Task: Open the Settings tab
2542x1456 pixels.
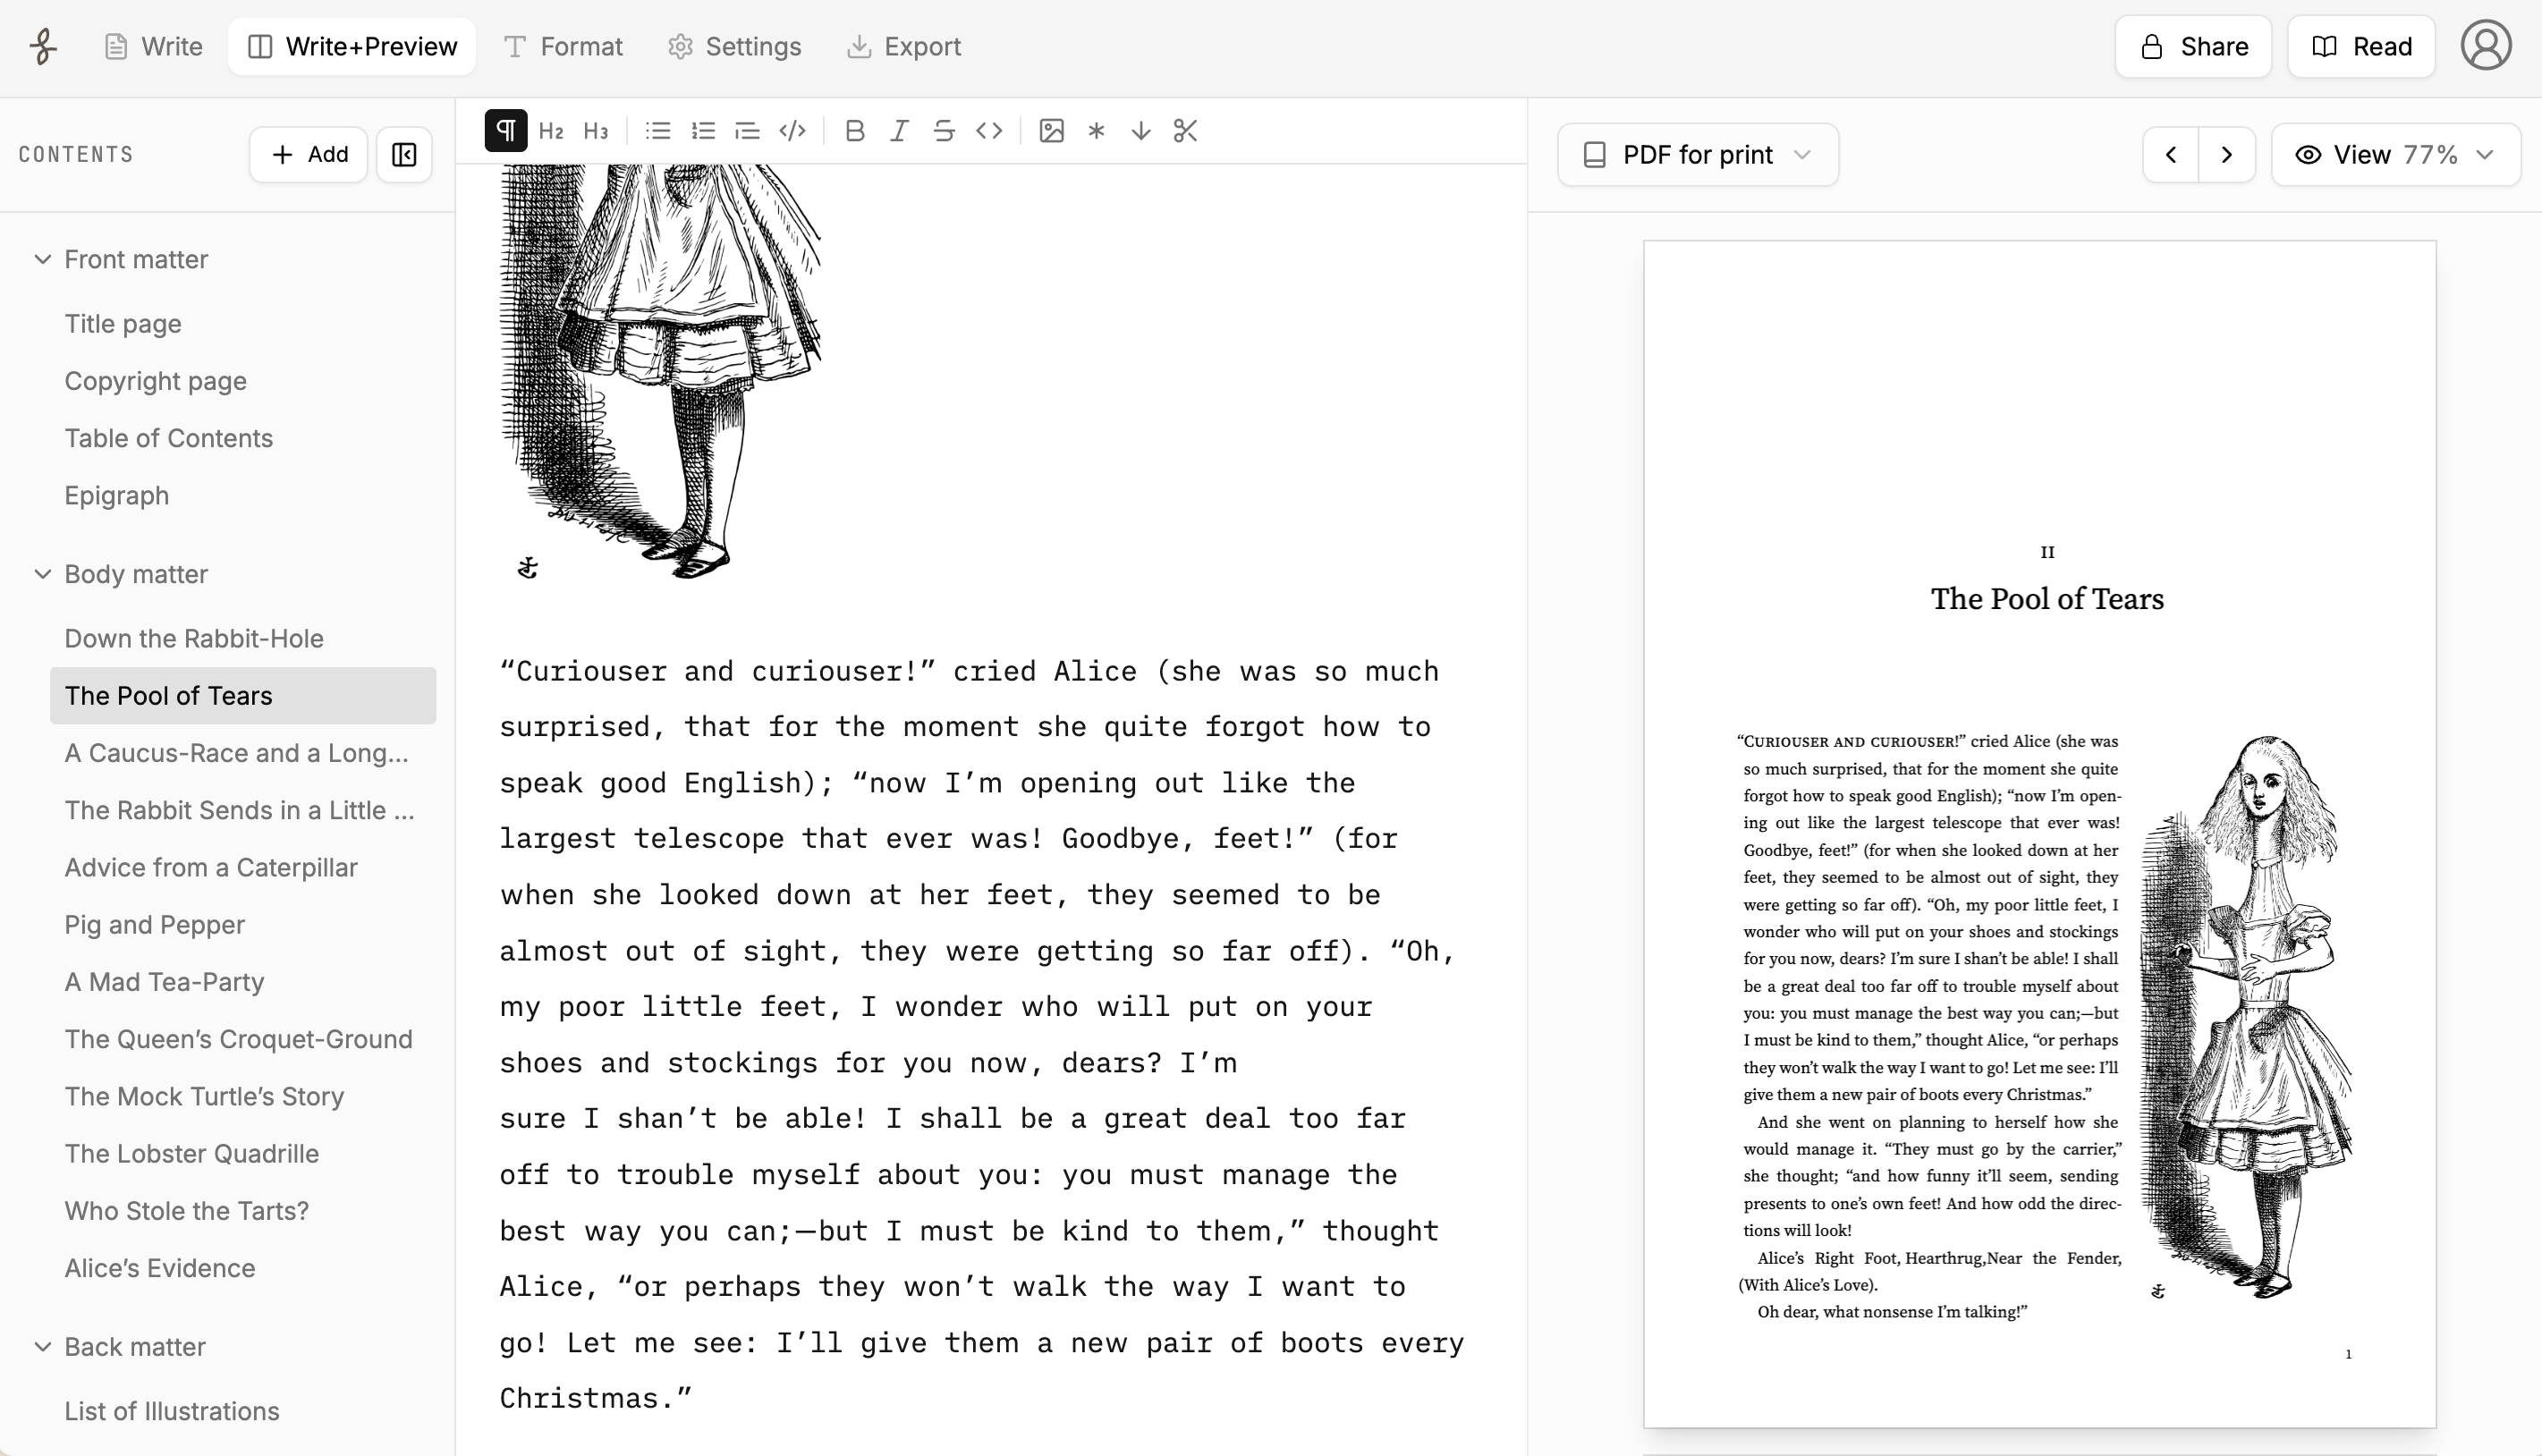Action: coord(735,47)
